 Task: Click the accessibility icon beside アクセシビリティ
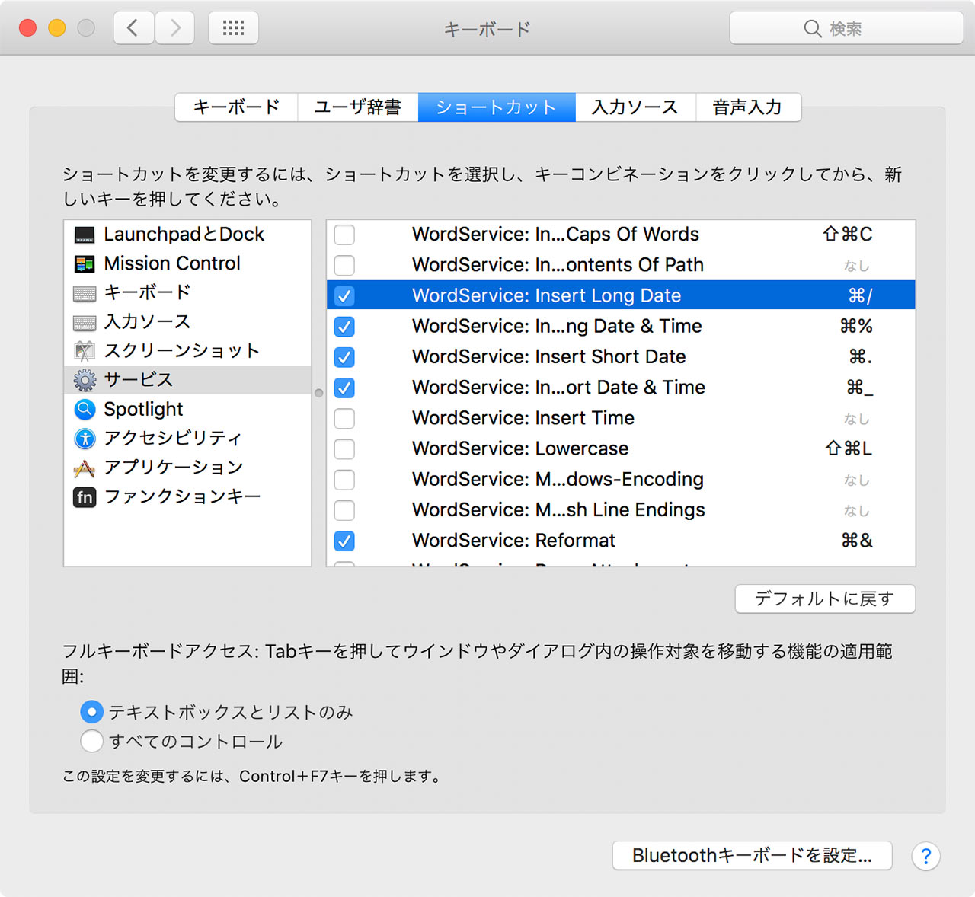(x=85, y=439)
